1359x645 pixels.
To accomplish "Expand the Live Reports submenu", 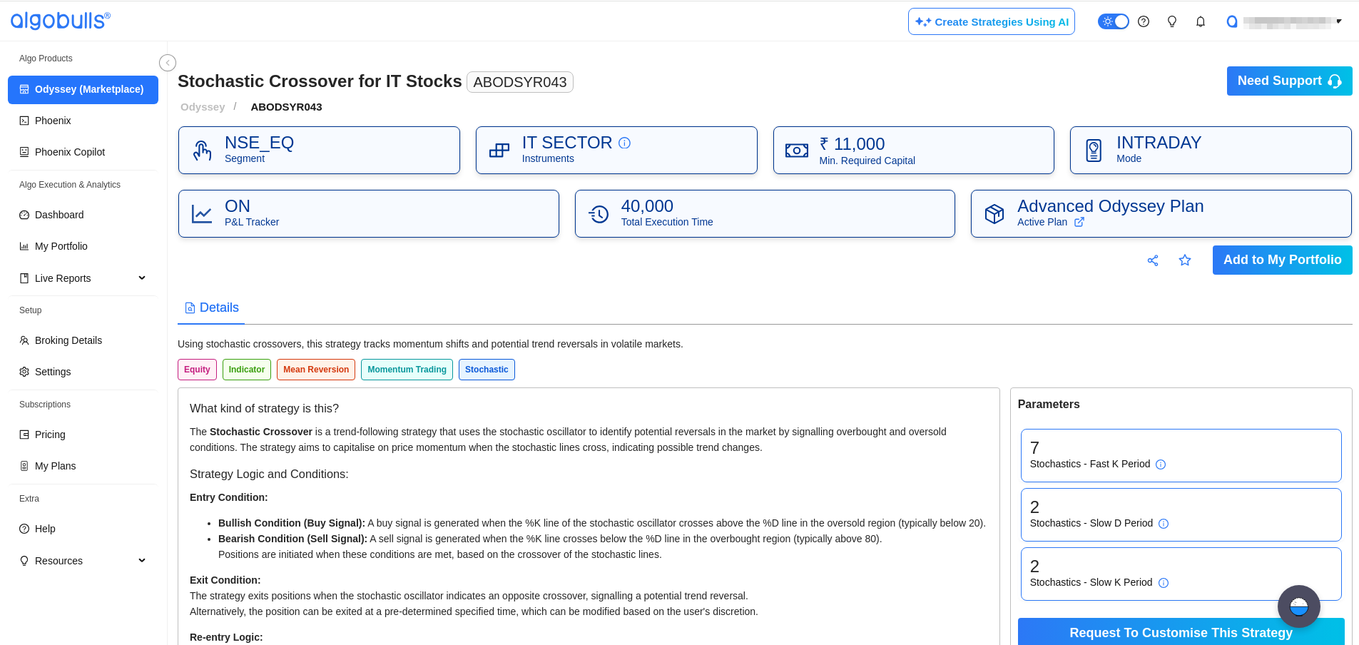I will click(x=142, y=278).
